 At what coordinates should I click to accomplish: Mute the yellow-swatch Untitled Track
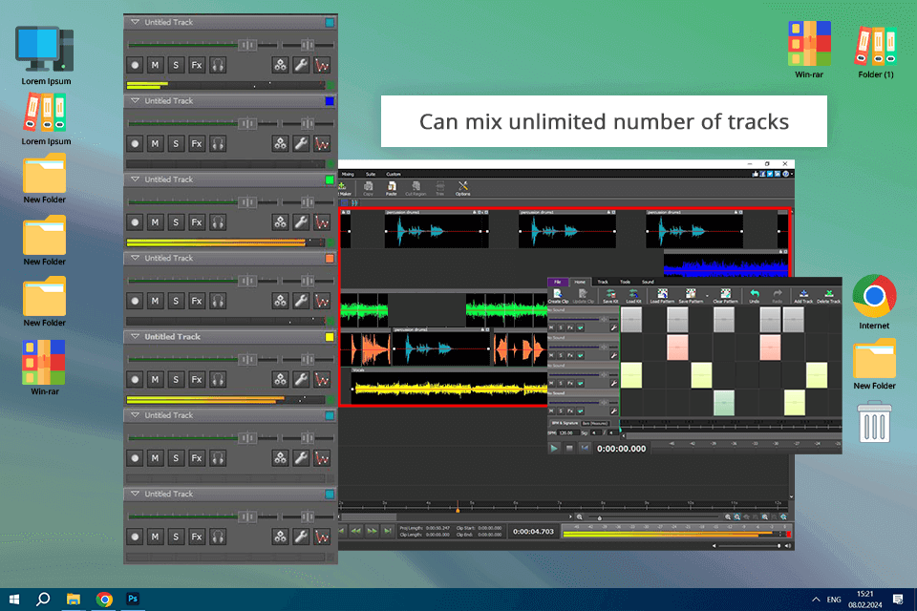155,379
